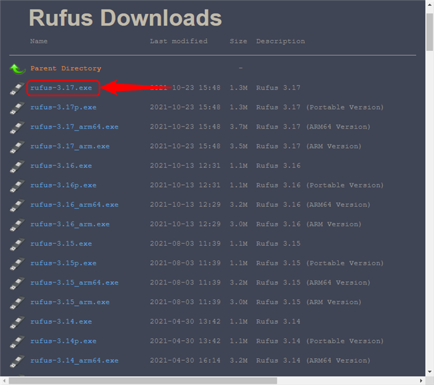Click USB icon beside rufus-3.15p.exe
The height and width of the screenshot is (385, 434).
17,264
